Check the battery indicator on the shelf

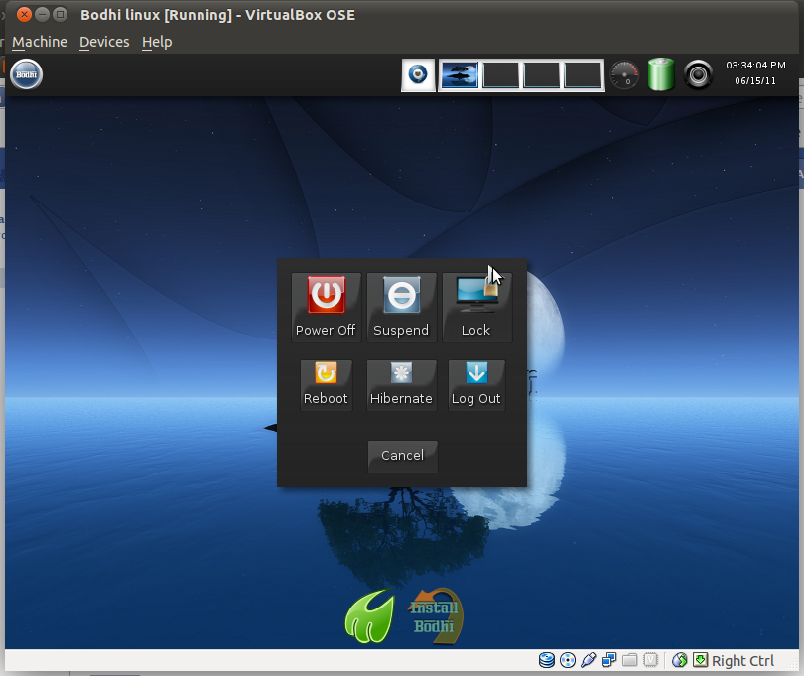[660, 74]
